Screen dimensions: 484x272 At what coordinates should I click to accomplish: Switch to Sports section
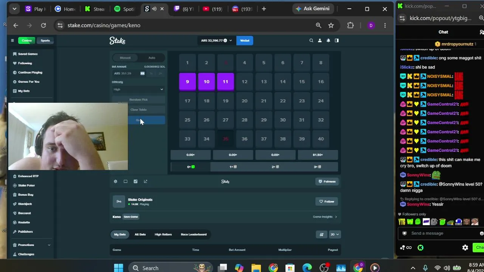point(45,40)
